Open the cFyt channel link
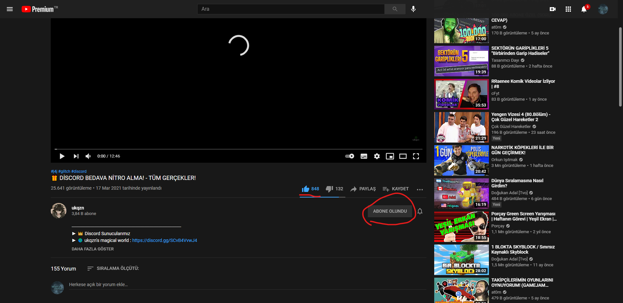This screenshot has width=623, height=303. [x=495, y=94]
